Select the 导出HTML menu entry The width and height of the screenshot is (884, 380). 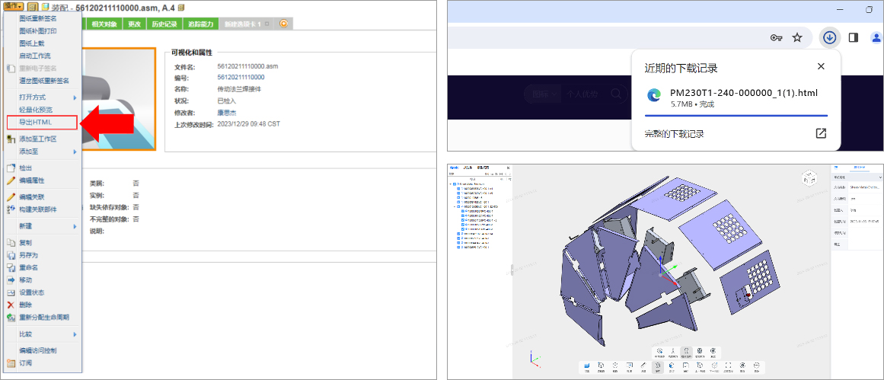pyautogui.click(x=35, y=122)
